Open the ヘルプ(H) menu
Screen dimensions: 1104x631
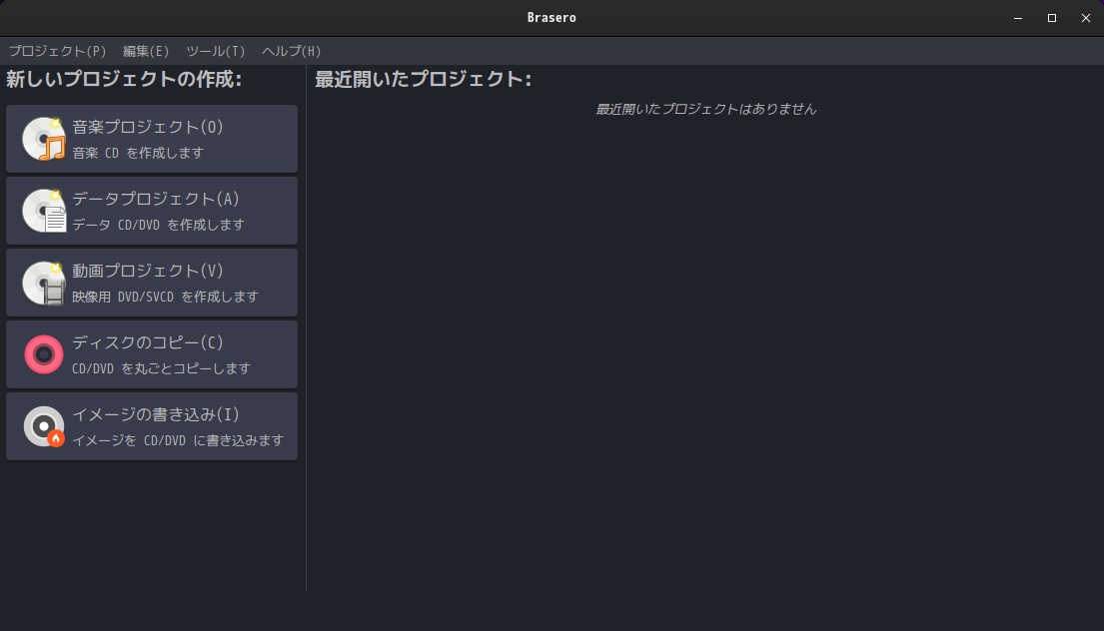(291, 51)
